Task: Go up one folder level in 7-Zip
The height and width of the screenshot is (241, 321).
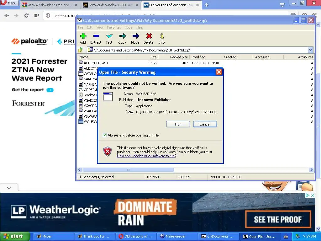Action: click(81, 50)
